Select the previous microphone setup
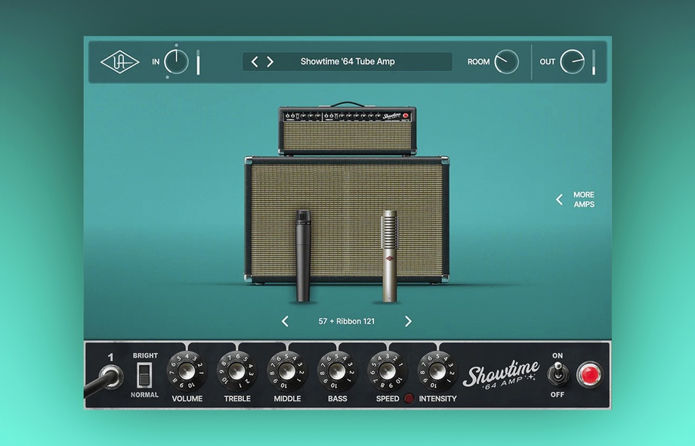Viewport: 695px width, 446px height. point(285,321)
